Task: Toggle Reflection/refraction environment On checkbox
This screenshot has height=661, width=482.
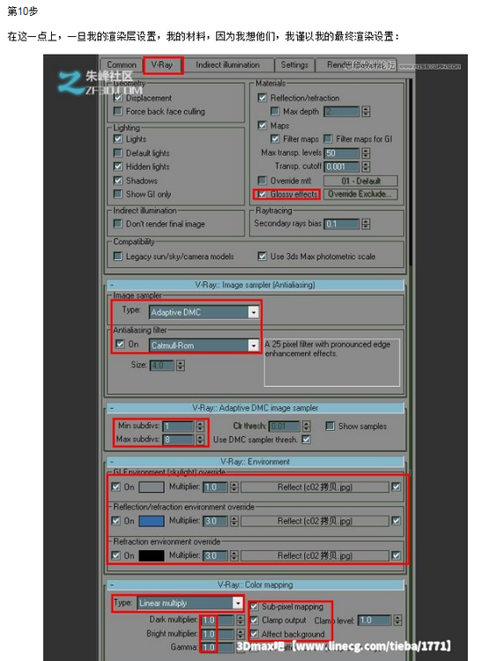Action: pyautogui.click(x=115, y=521)
